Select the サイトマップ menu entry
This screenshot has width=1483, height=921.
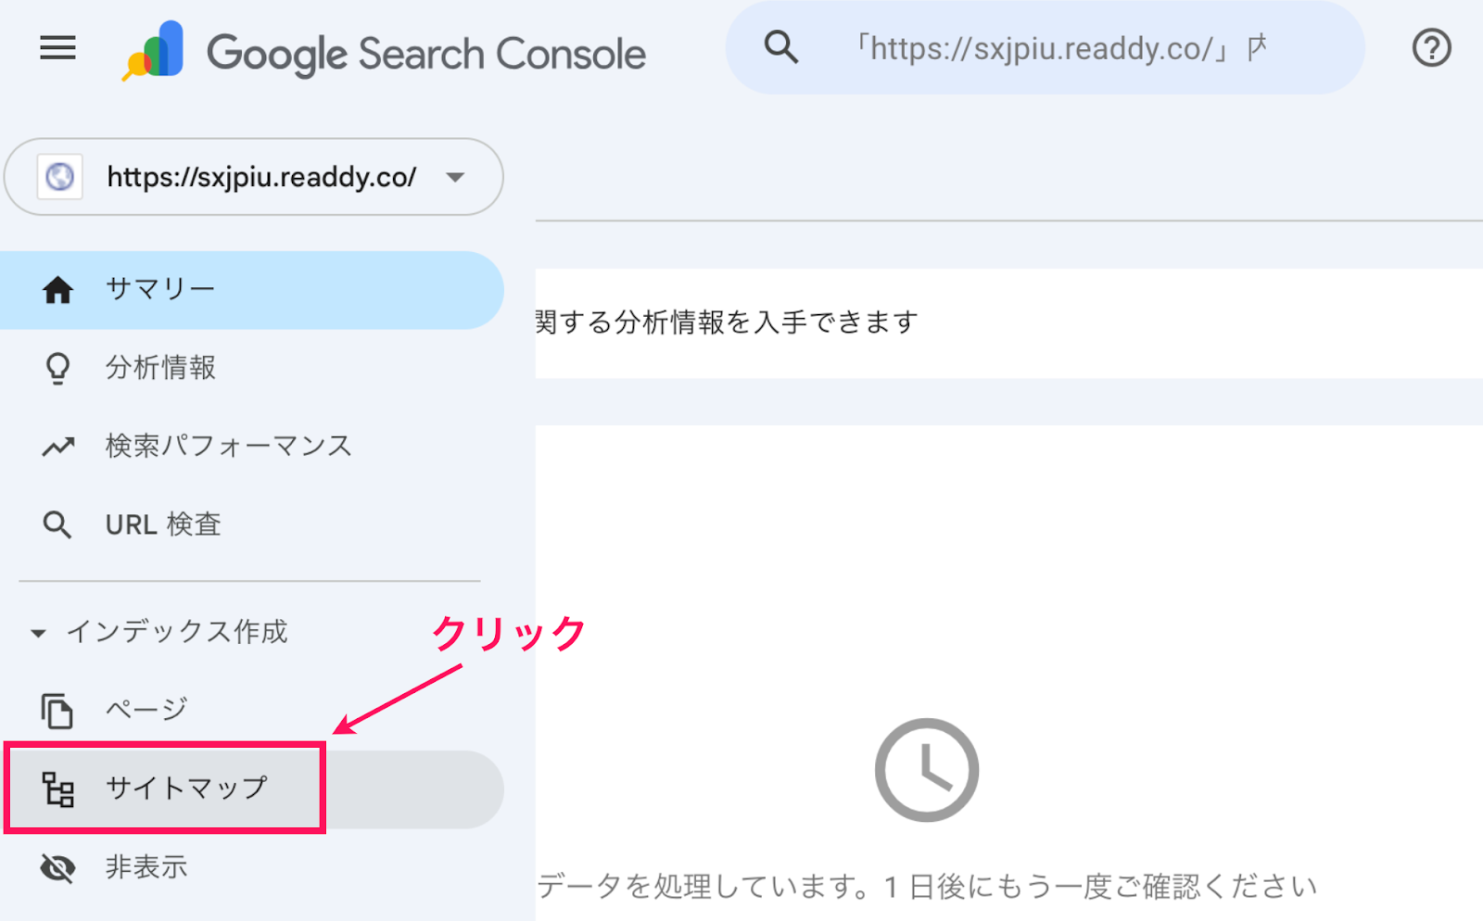pos(184,788)
